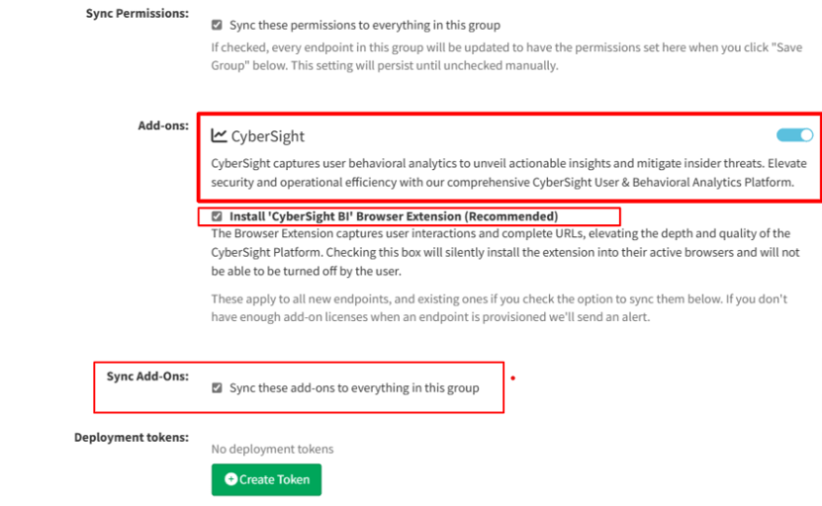Click the add-on licenses note text

click(x=500, y=307)
